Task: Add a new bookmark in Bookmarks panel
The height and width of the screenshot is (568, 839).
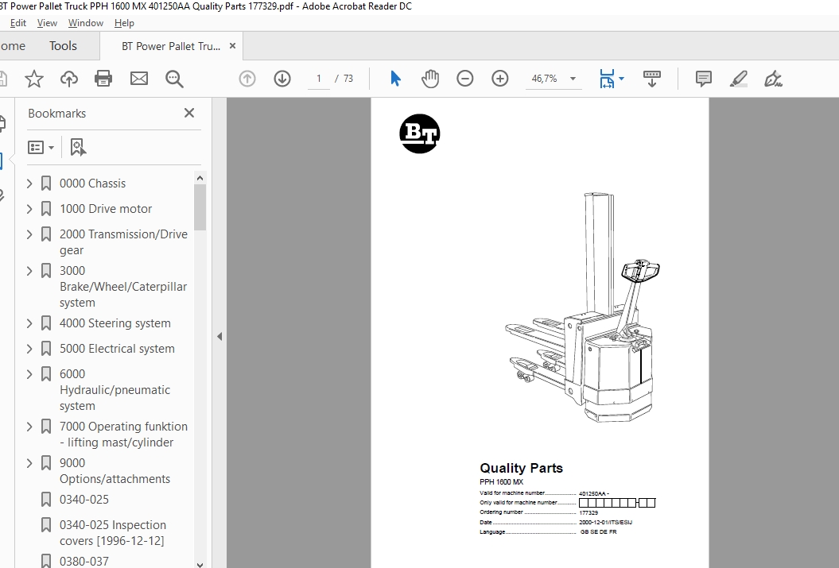Action: [78, 148]
